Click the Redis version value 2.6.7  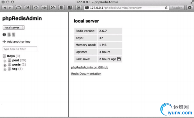103,31
